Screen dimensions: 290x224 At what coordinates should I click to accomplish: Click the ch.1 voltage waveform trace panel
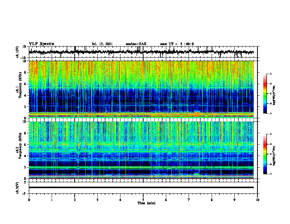point(143,52)
